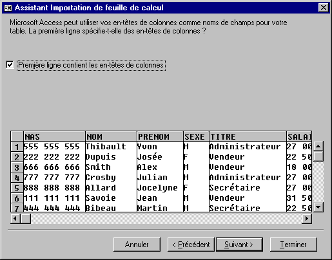Image resolution: width=332 pixels, height=260 pixels.
Task: Click the Annuler button
Action: click(x=137, y=245)
